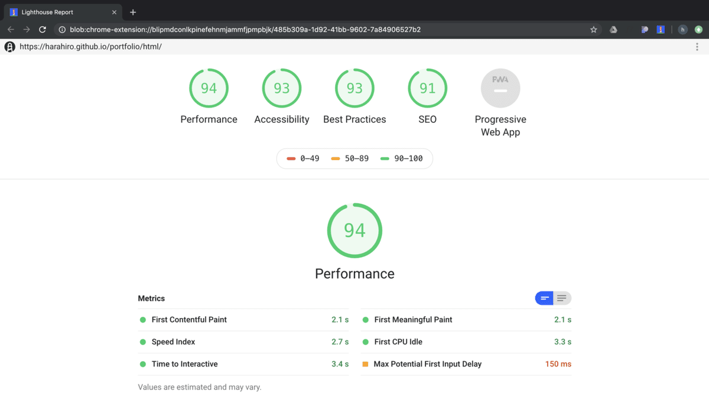Switch metrics to expanded description view
This screenshot has height=406, width=709.
tap(562, 298)
